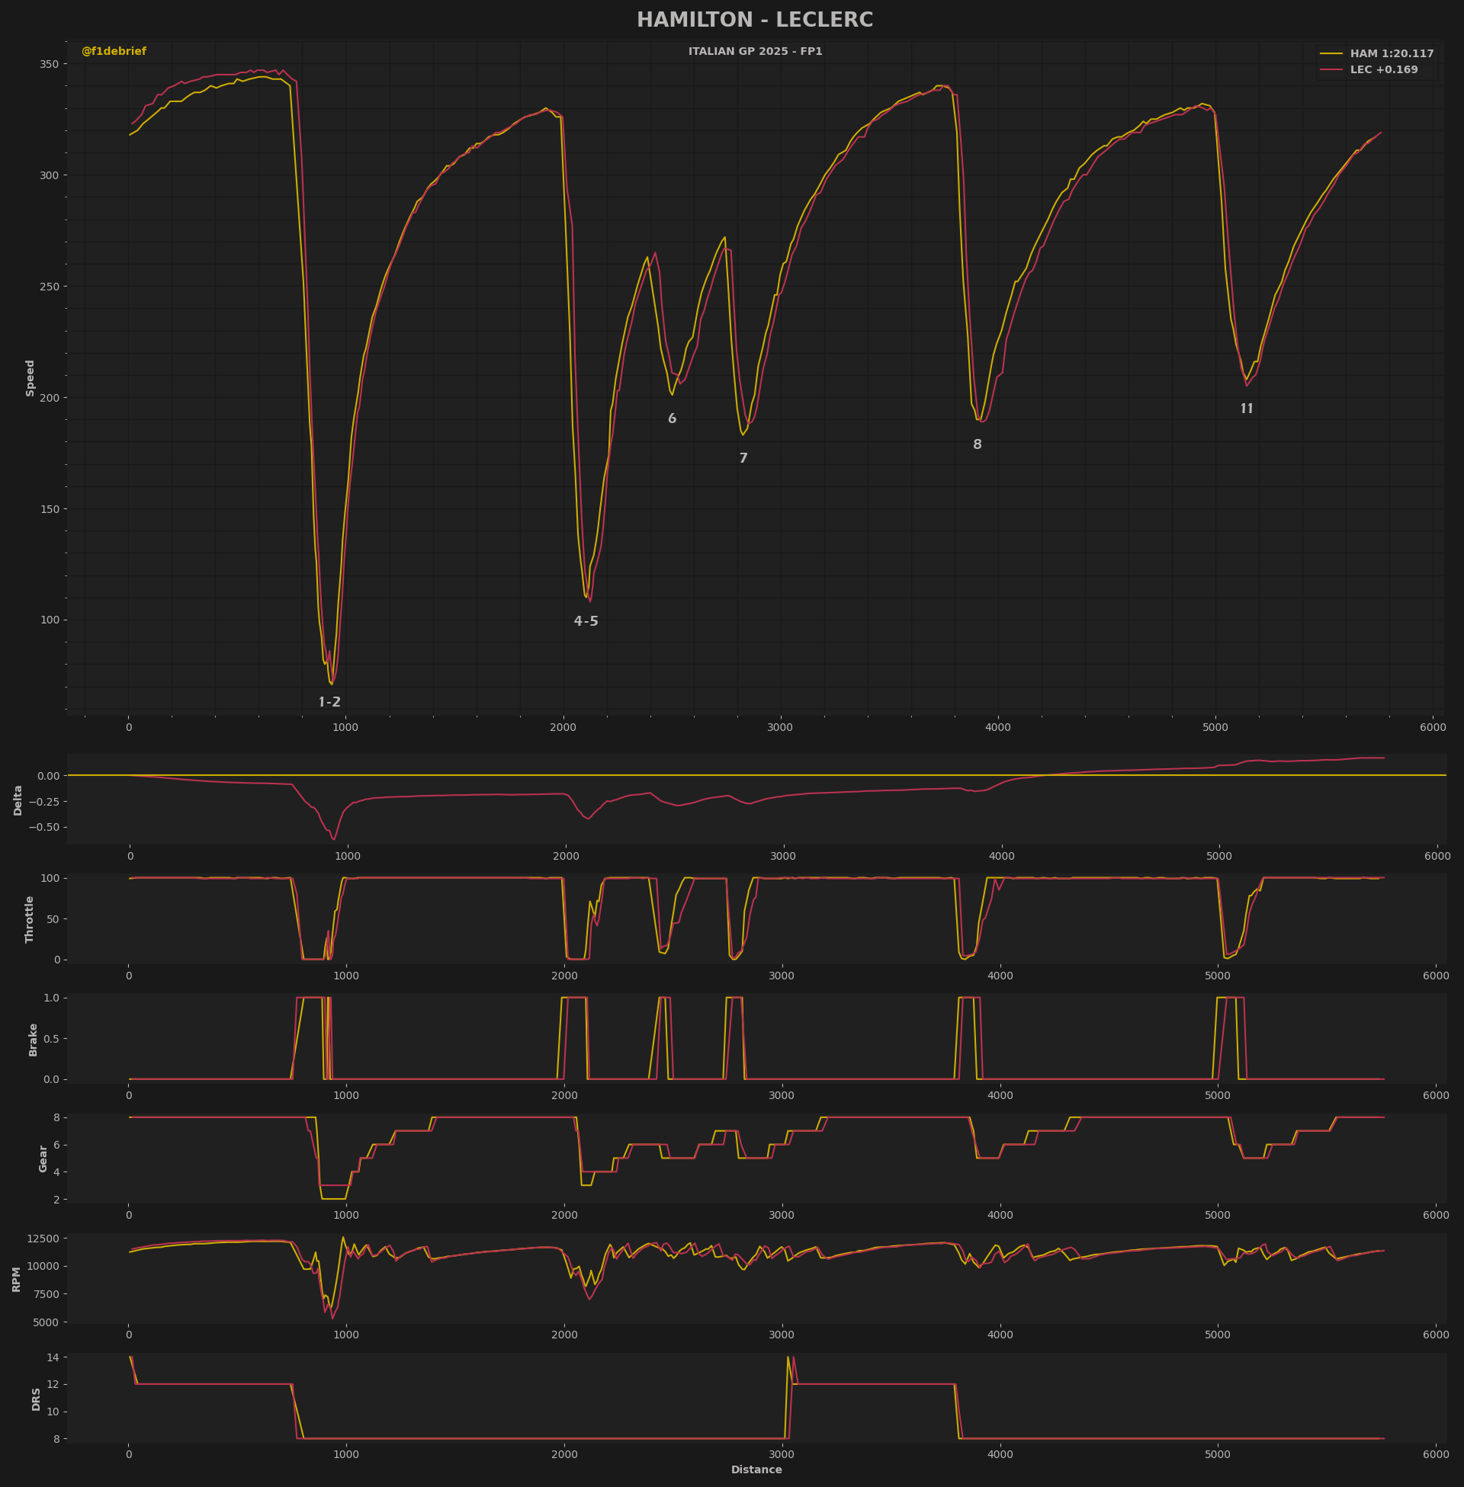Viewport: 1464px width, 1487px height.
Task: Click the corner 7 annotation
Action: click(743, 458)
